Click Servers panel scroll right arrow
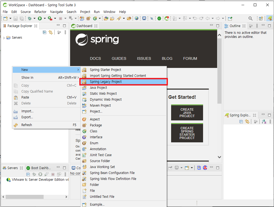This screenshot has height=207, width=274. (66, 197)
